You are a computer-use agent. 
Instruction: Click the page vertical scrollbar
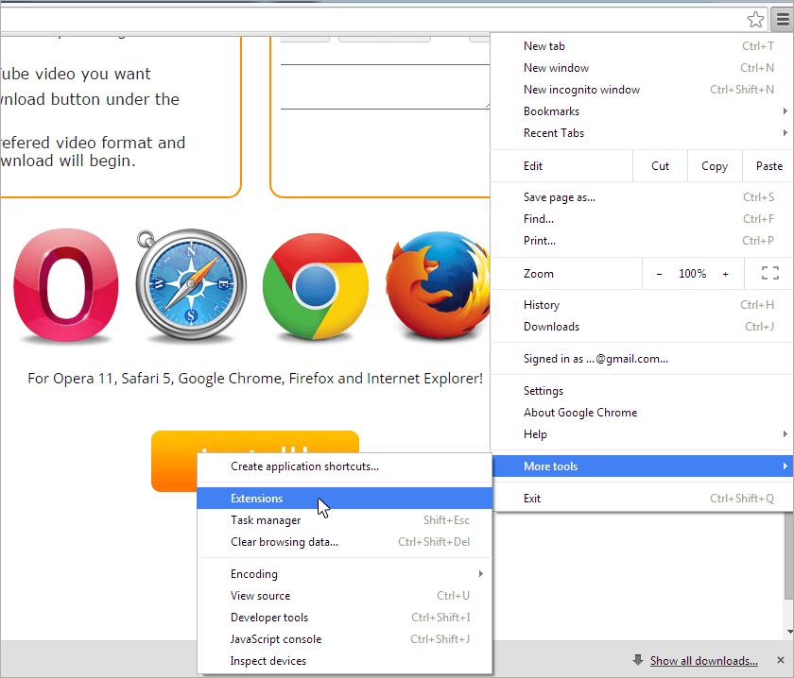point(789,555)
